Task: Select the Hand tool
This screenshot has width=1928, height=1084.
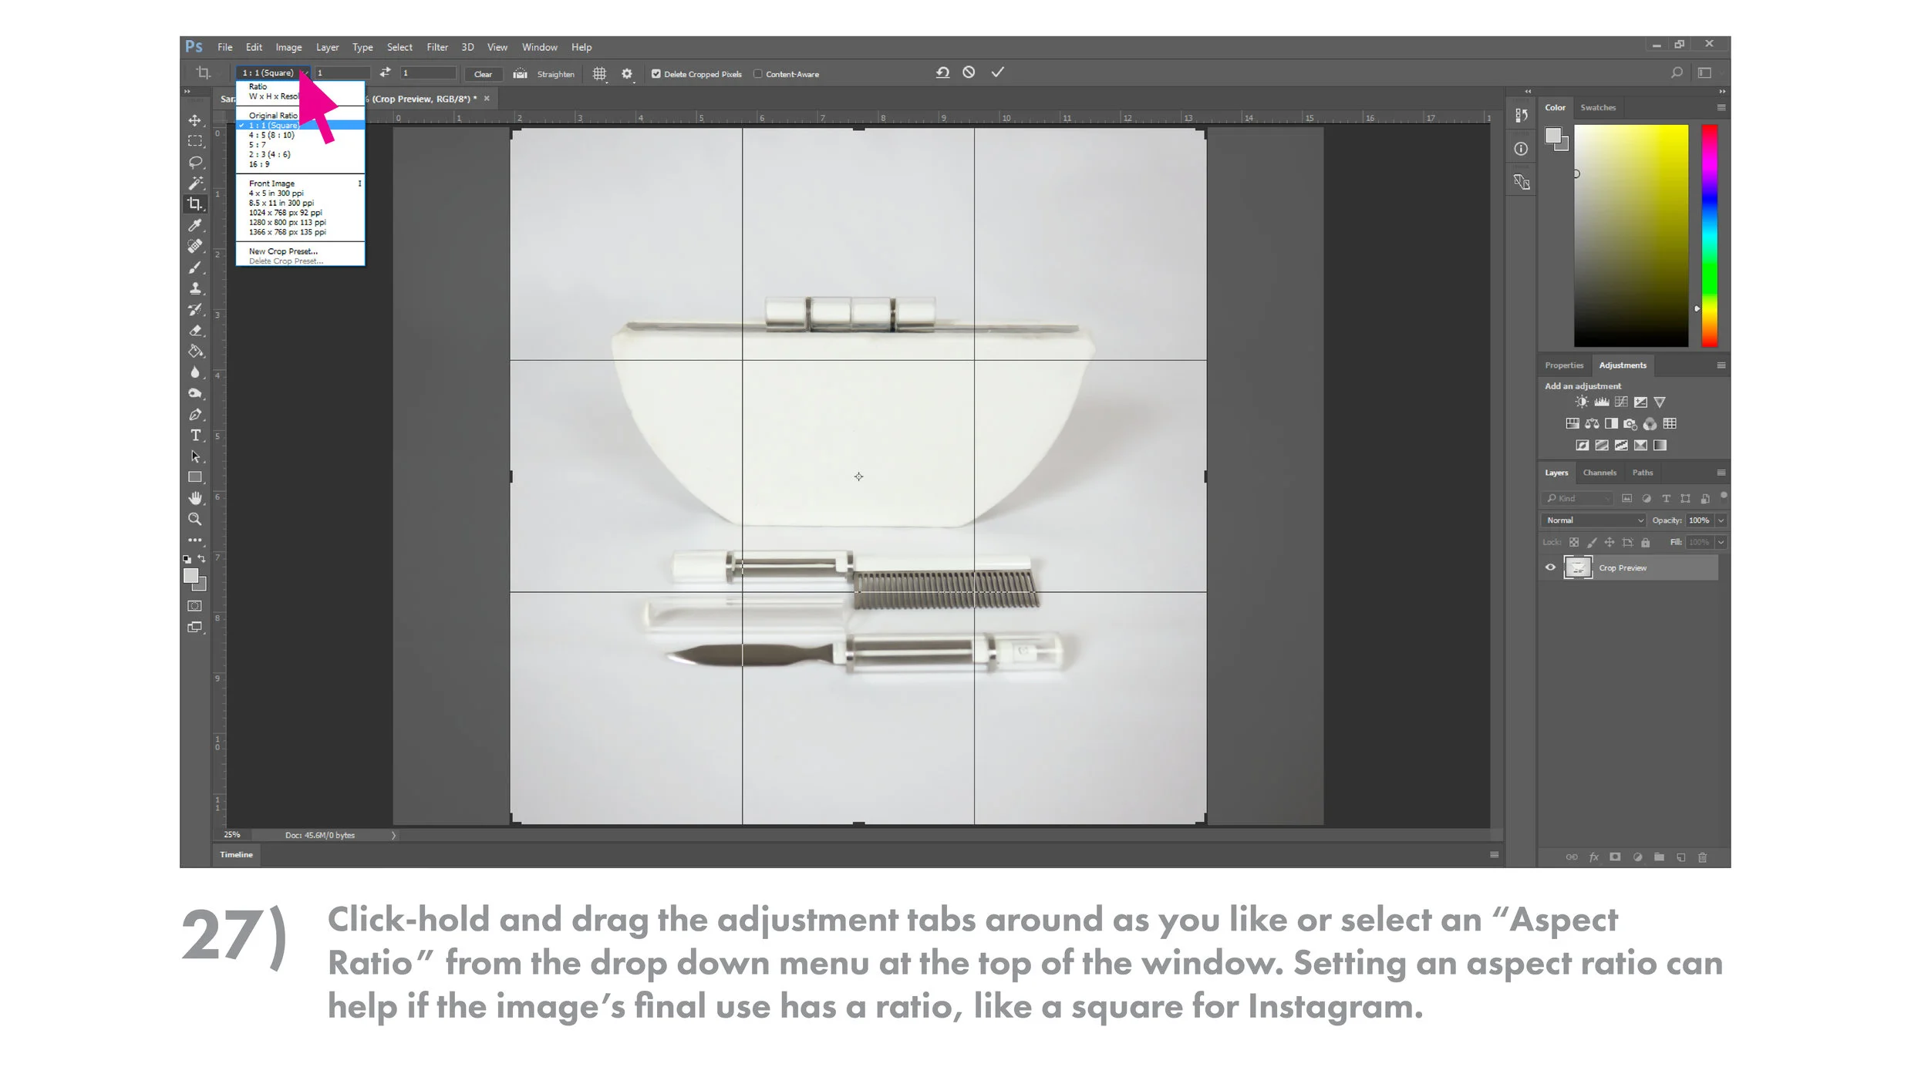Action: [x=195, y=498]
